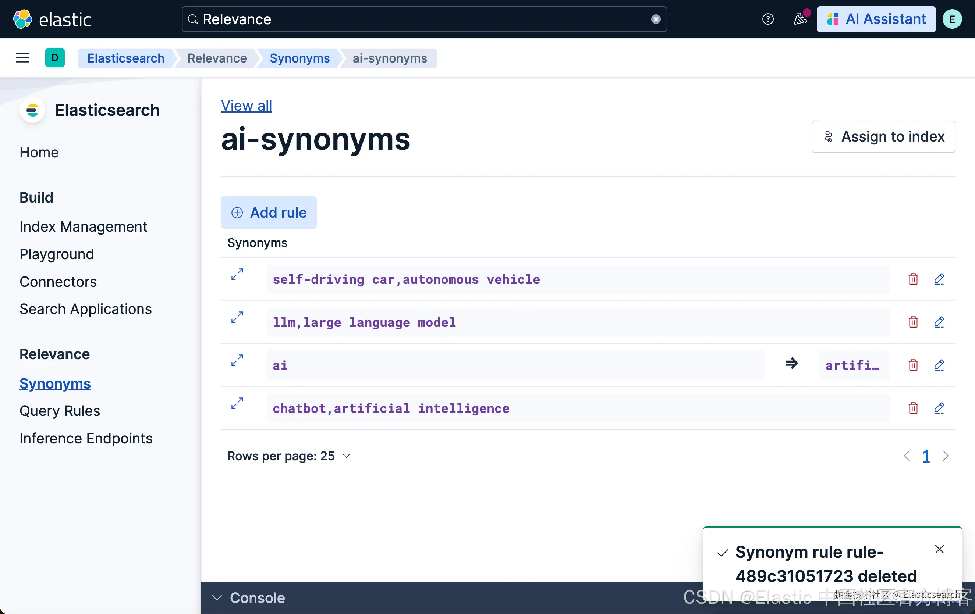Image resolution: width=975 pixels, height=614 pixels.
Task: Open the help menu icon
Action: 768,19
